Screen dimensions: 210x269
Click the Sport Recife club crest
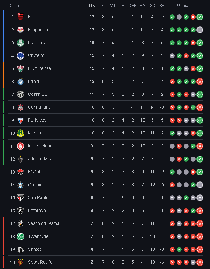pos(20,262)
